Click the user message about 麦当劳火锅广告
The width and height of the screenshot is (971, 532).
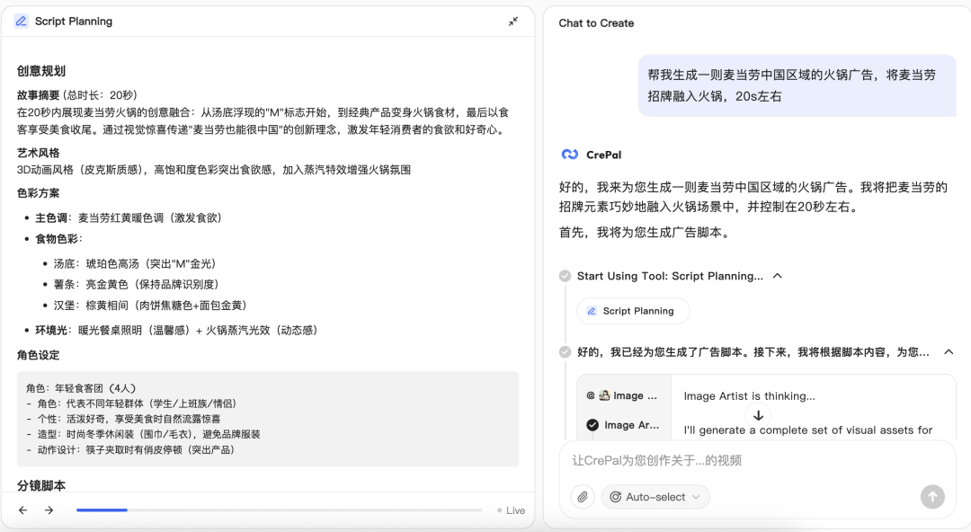(797, 85)
